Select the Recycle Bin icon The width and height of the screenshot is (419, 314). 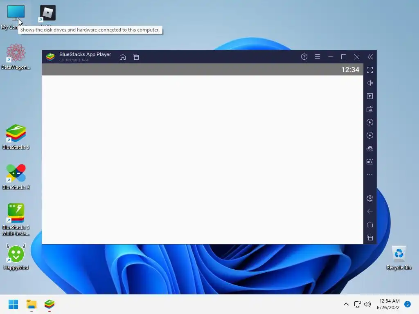399,258
